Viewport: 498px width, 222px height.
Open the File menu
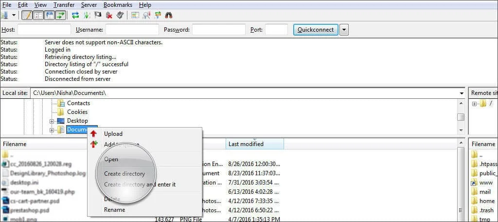(x=7, y=5)
